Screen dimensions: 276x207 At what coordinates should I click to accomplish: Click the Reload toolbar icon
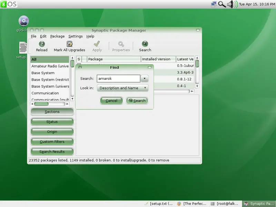(x=42, y=44)
